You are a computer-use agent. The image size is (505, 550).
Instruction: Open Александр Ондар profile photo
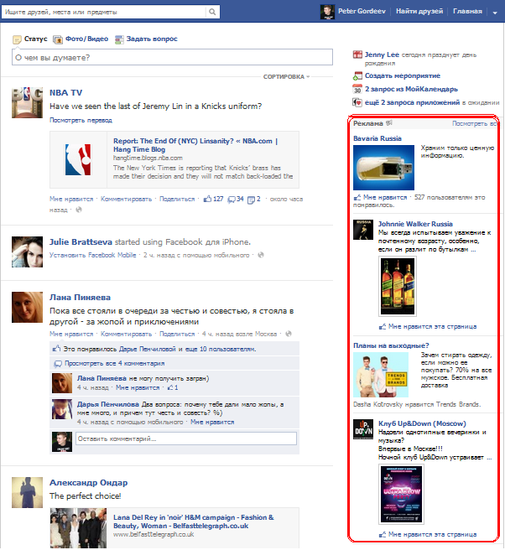pyautogui.click(x=28, y=492)
